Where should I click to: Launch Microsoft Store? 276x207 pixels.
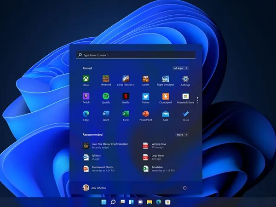point(185,97)
